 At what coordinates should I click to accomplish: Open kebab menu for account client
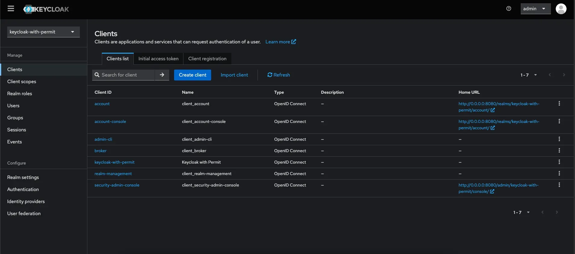(559, 104)
